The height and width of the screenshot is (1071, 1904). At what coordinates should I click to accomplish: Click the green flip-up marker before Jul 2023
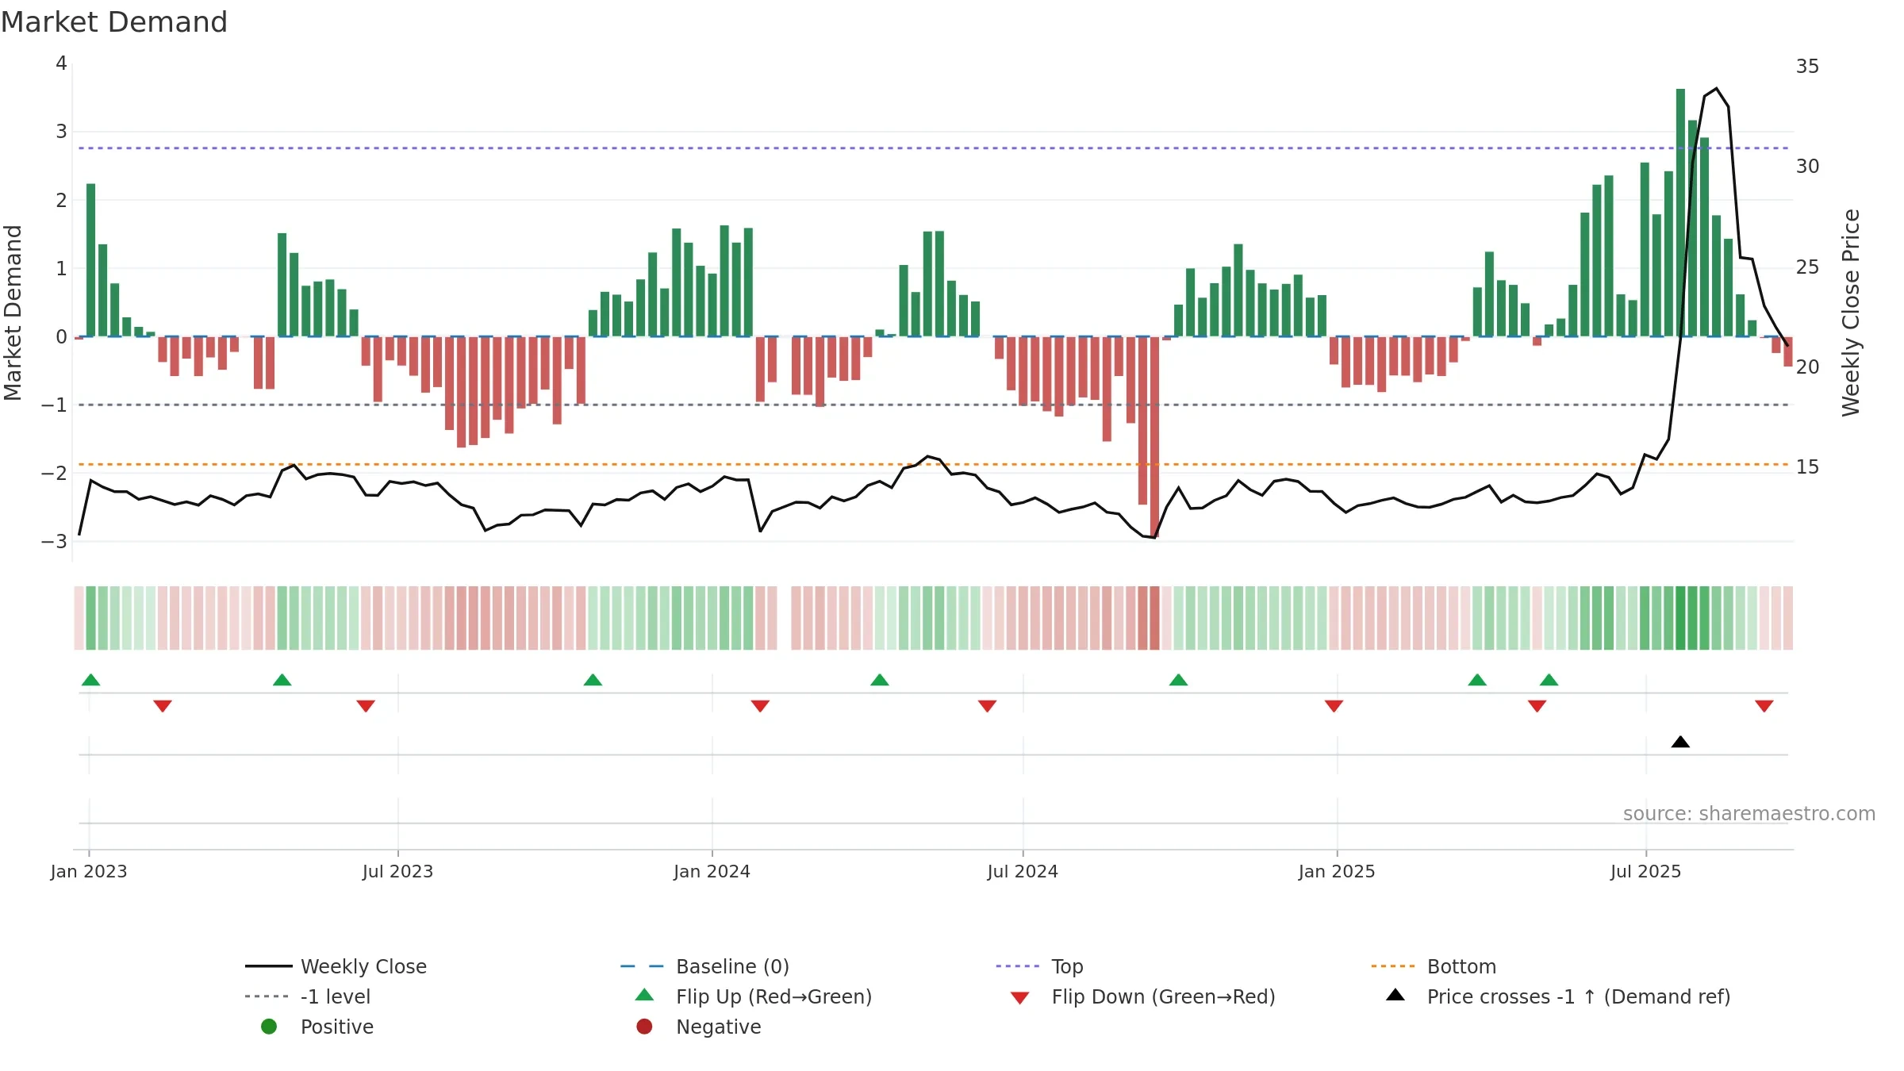coord(282,680)
